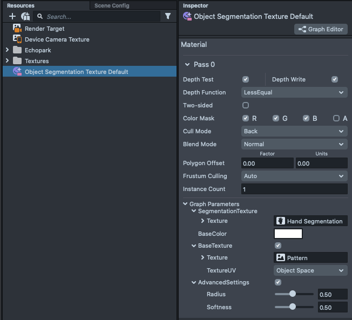Select the Render Target resource icon
Viewport: 352px width, 320px height.
tap(17, 29)
